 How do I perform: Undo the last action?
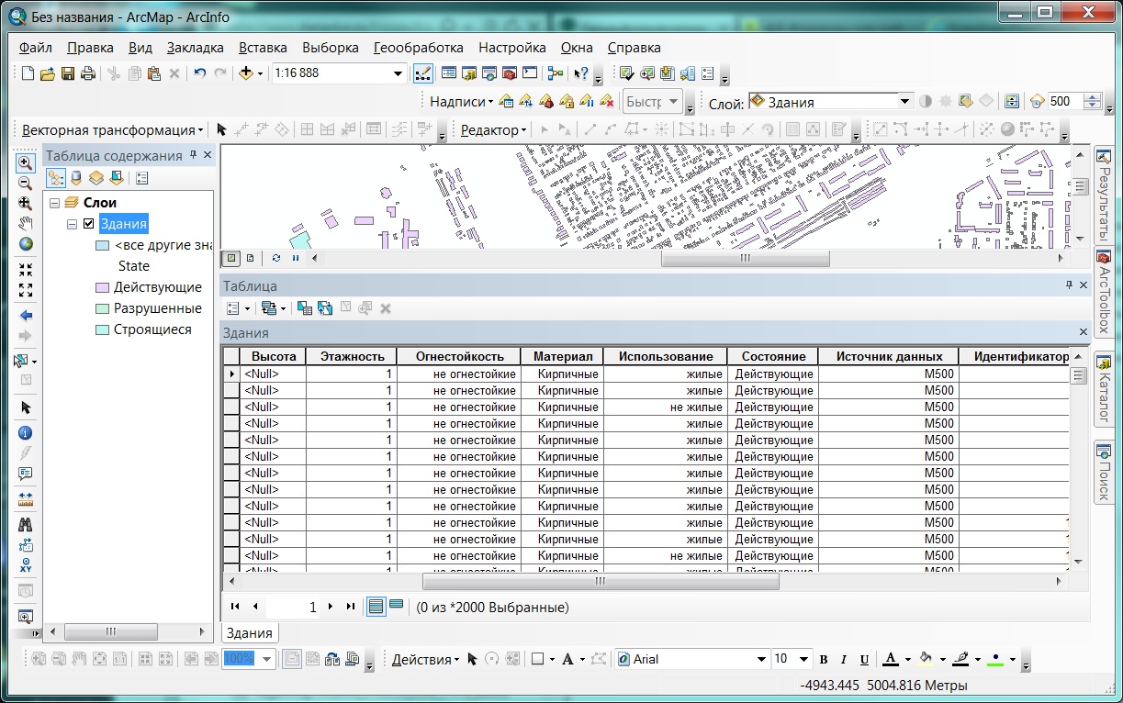pos(199,73)
